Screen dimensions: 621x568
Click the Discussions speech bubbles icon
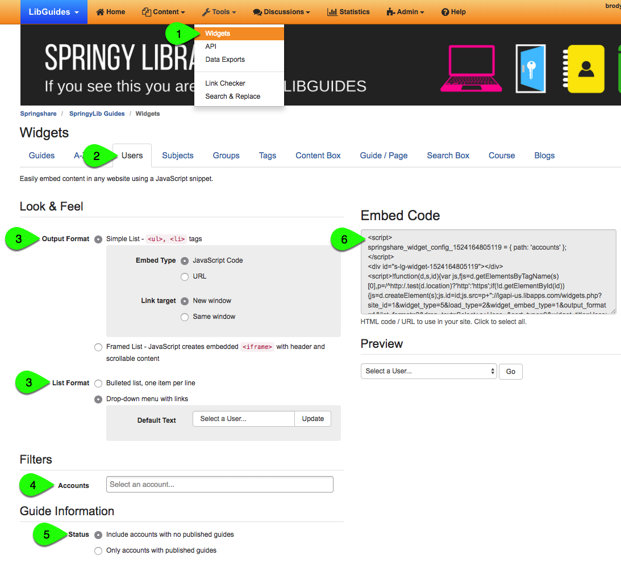point(257,12)
